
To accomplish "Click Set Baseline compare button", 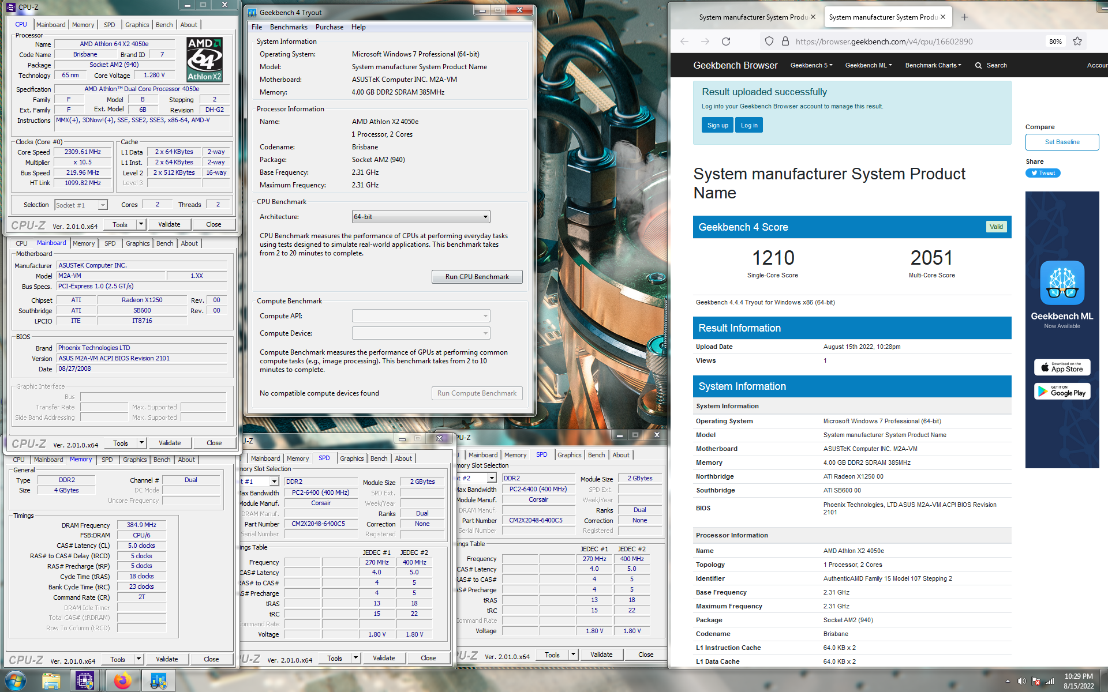I will [x=1062, y=142].
